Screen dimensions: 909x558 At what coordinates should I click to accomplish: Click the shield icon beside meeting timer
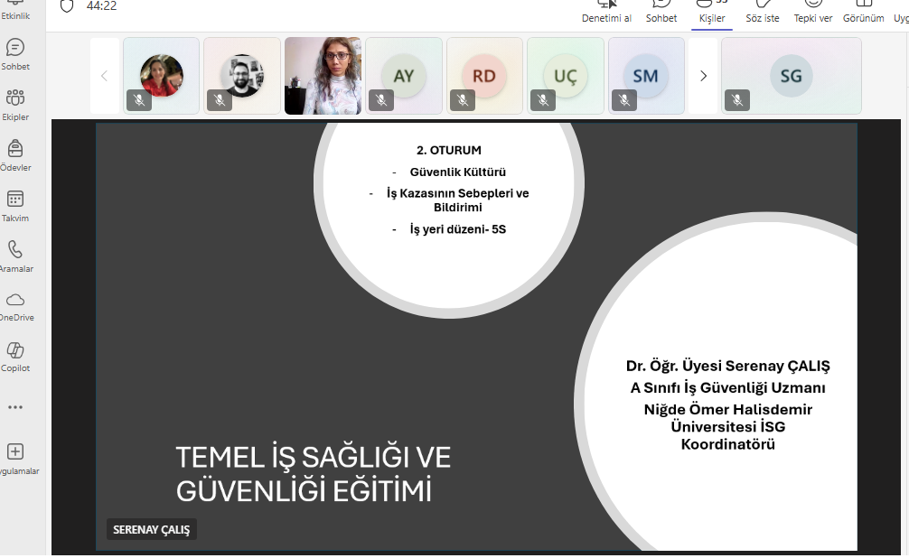67,6
